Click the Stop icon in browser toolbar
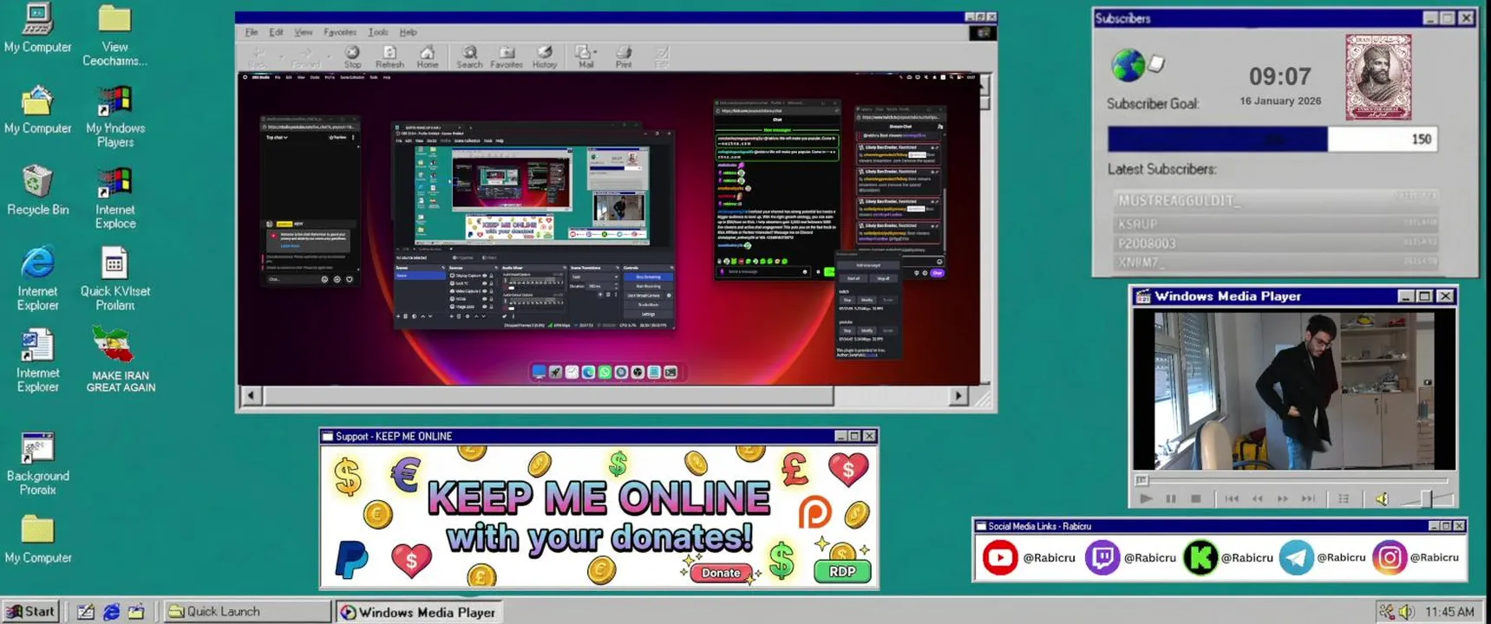 [352, 57]
